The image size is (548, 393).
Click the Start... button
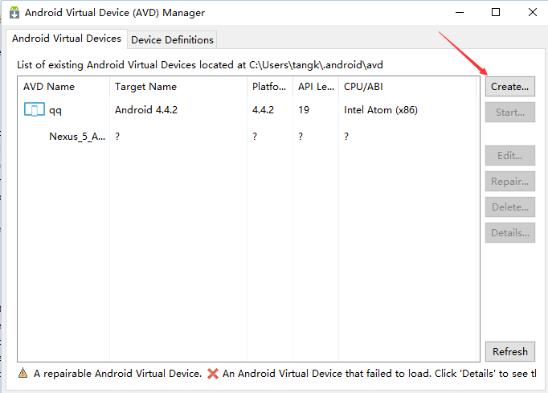(x=510, y=113)
